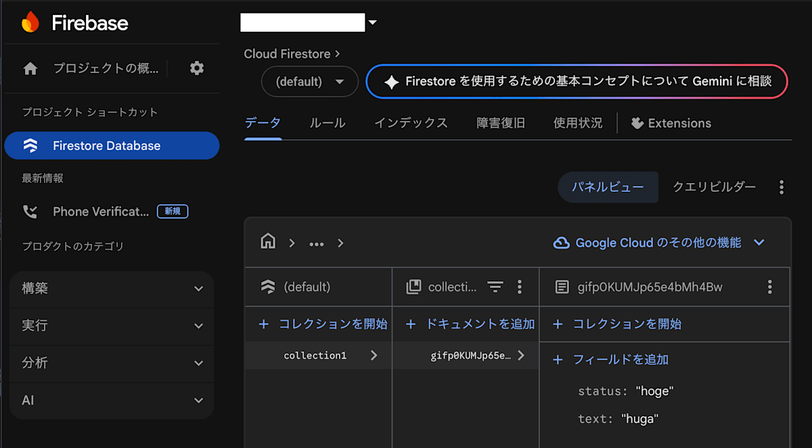Click the Google Cloud icon
Image resolution: width=812 pixels, height=448 pixels.
[x=561, y=243]
